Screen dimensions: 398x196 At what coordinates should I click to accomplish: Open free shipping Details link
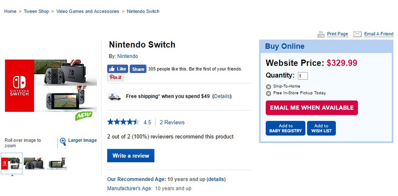click(x=222, y=97)
